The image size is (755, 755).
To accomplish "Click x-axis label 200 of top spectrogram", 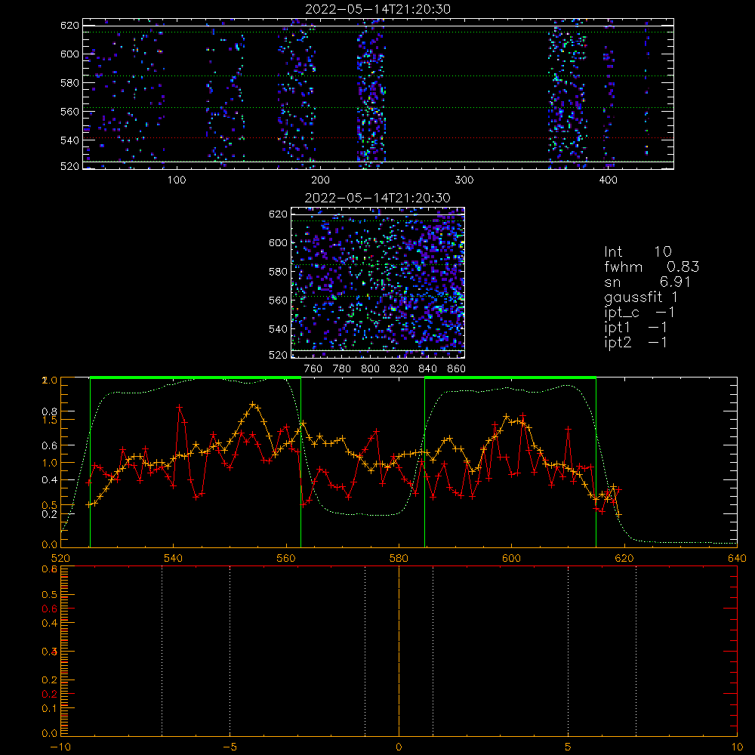I will click(320, 180).
